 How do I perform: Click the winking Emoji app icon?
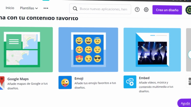coord(65,83)
